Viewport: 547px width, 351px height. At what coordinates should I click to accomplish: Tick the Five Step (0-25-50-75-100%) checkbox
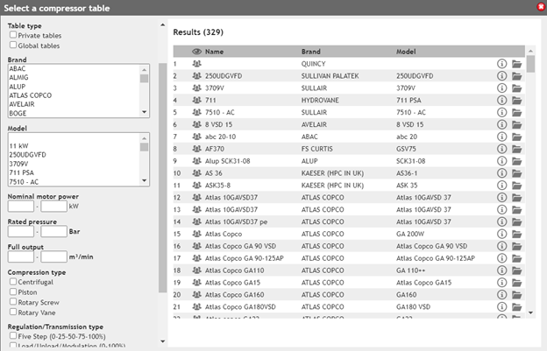click(x=13, y=335)
